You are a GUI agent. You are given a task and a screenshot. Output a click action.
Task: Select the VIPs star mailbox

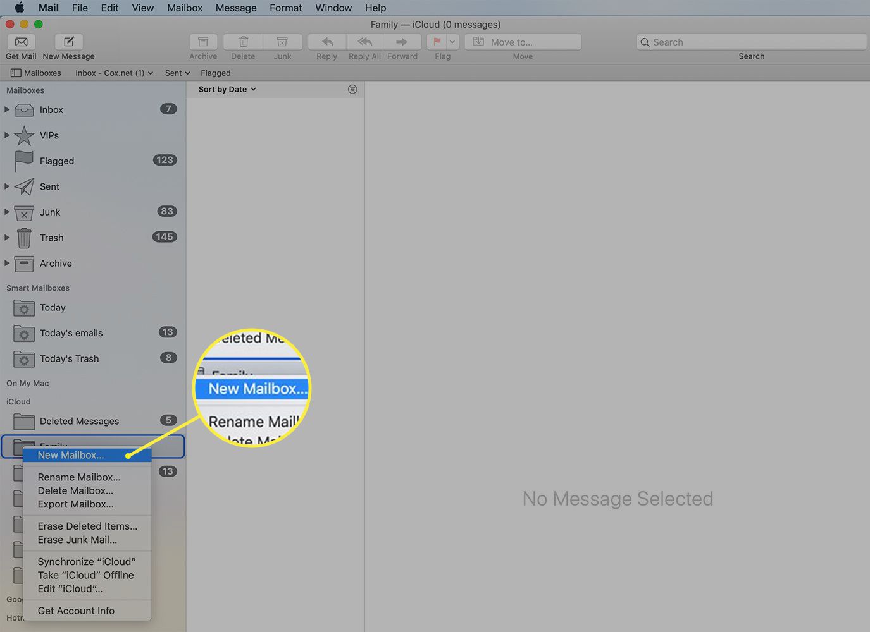[x=93, y=135]
